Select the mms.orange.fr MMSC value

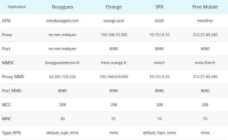(114, 63)
